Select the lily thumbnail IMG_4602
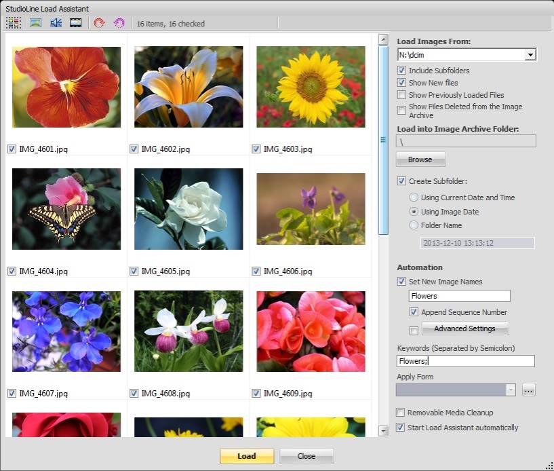The image size is (554, 471). (x=189, y=87)
